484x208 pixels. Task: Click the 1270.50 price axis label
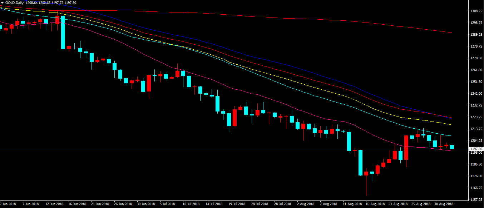point(476,58)
